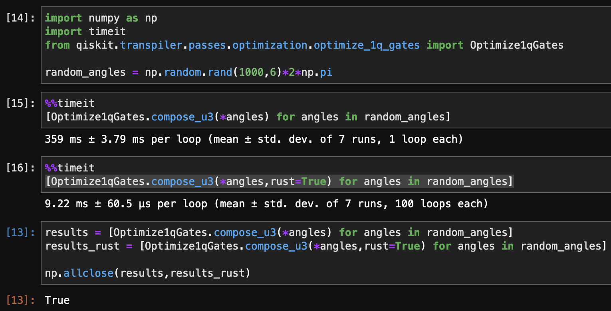
Task: Click the import timeit statement
Action: (85, 31)
